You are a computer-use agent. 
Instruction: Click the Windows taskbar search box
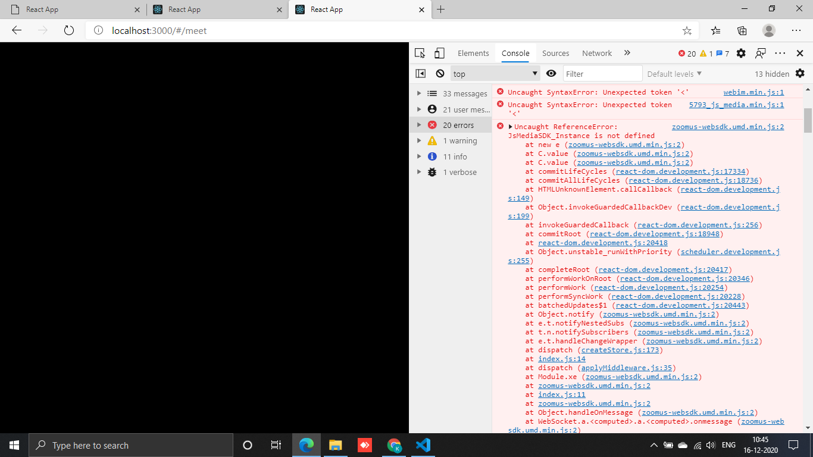coord(131,445)
